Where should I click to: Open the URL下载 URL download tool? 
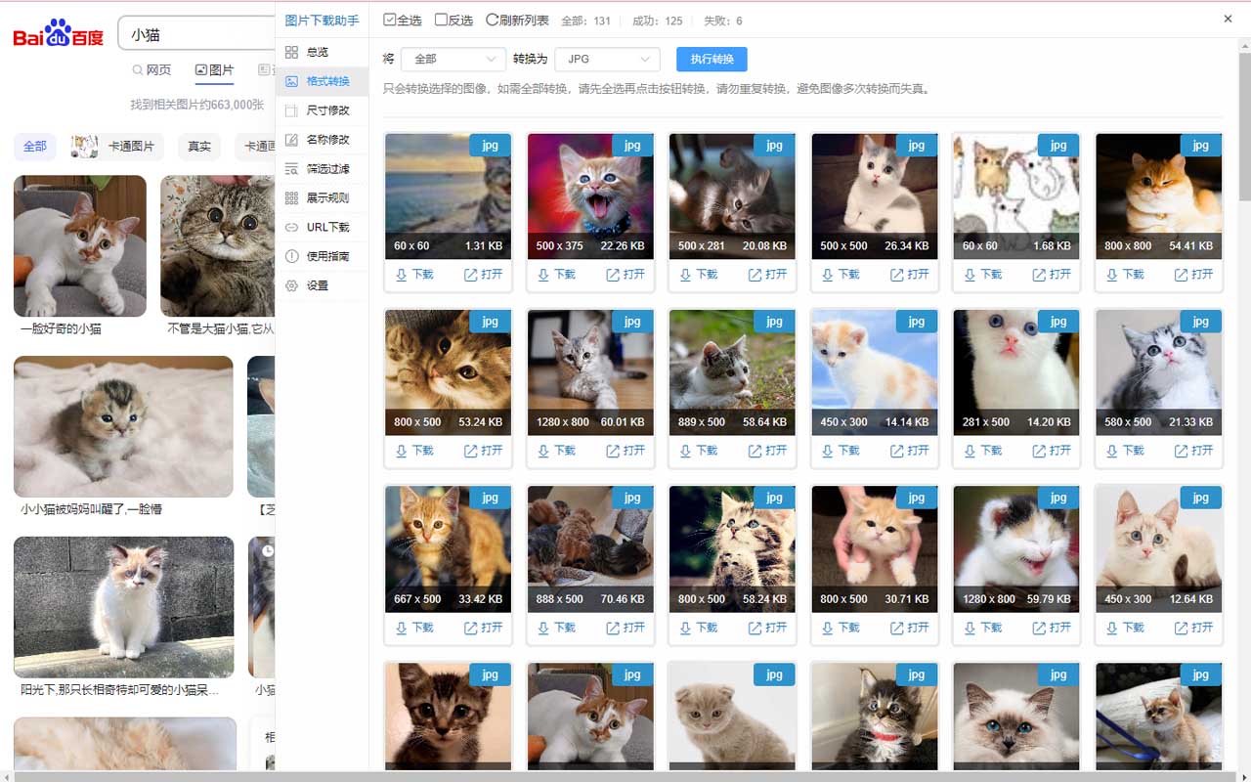tap(321, 227)
